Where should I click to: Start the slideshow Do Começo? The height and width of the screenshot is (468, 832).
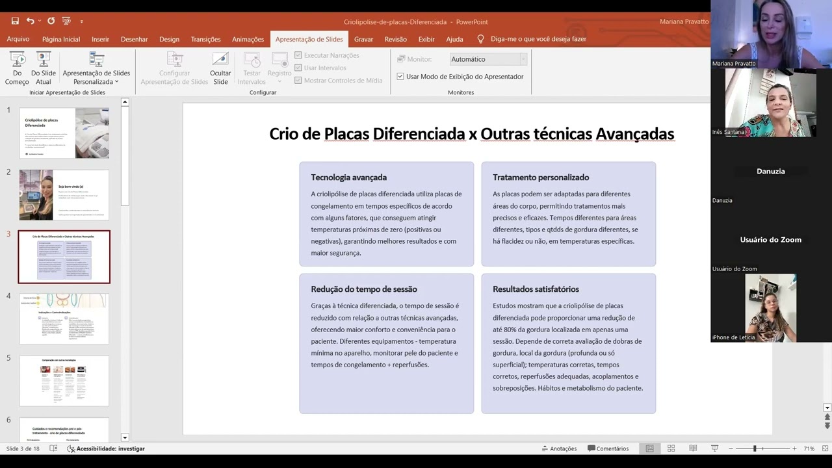(x=17, y=68)
